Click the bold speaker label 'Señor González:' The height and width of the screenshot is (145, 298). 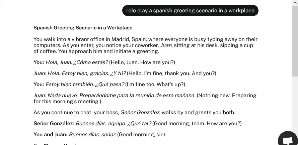54,123
